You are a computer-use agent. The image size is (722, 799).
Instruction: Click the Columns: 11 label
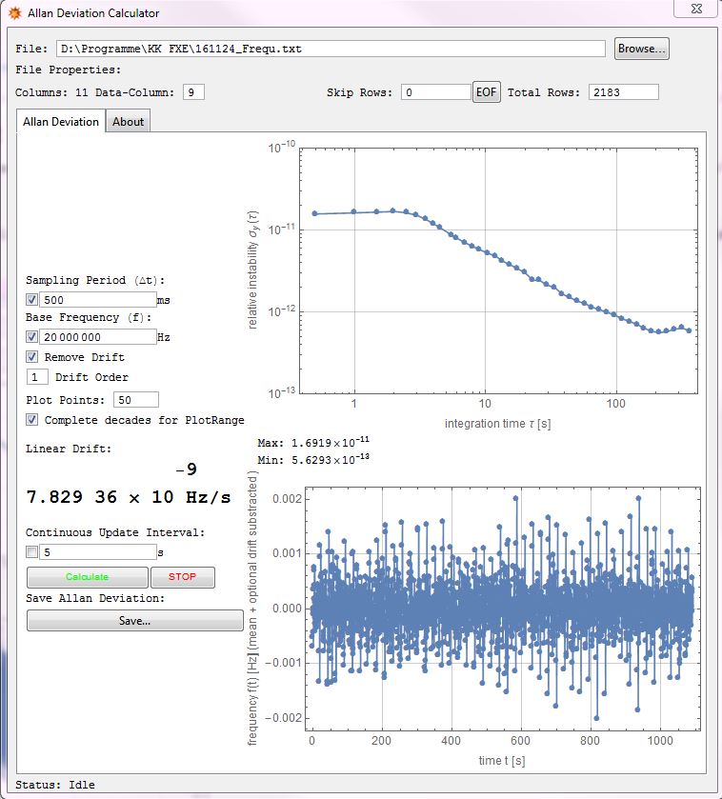pos(51,92)
